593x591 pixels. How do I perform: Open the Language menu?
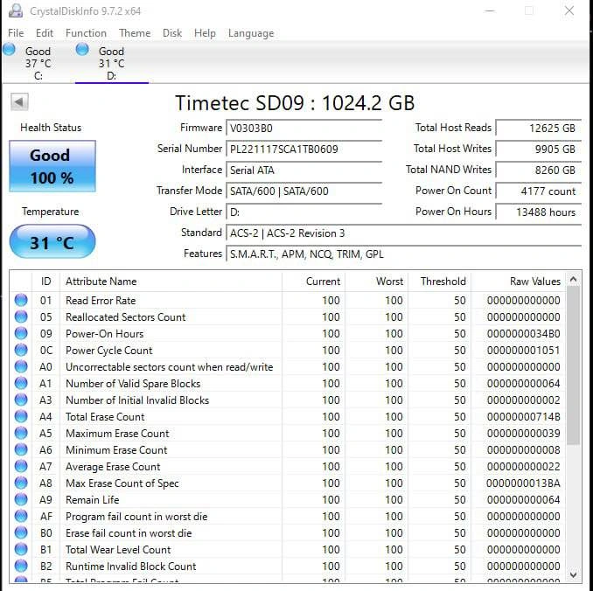(251, 33)
